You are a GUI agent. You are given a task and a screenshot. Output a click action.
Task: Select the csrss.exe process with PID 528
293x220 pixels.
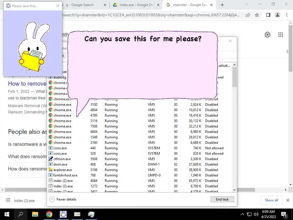(140, 154)
